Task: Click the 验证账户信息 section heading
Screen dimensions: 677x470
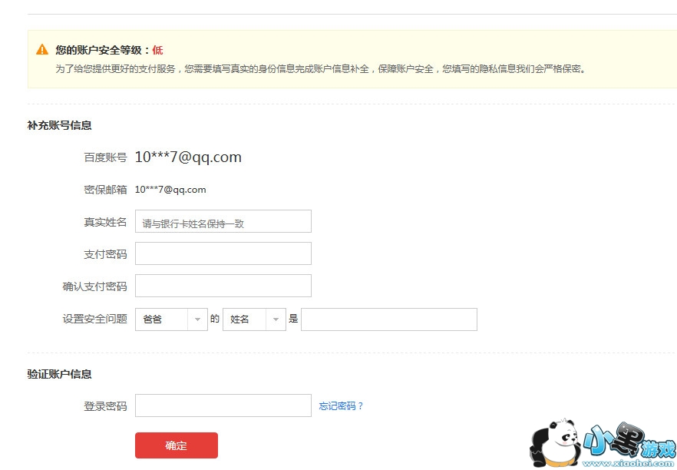Action: point(60,374)
